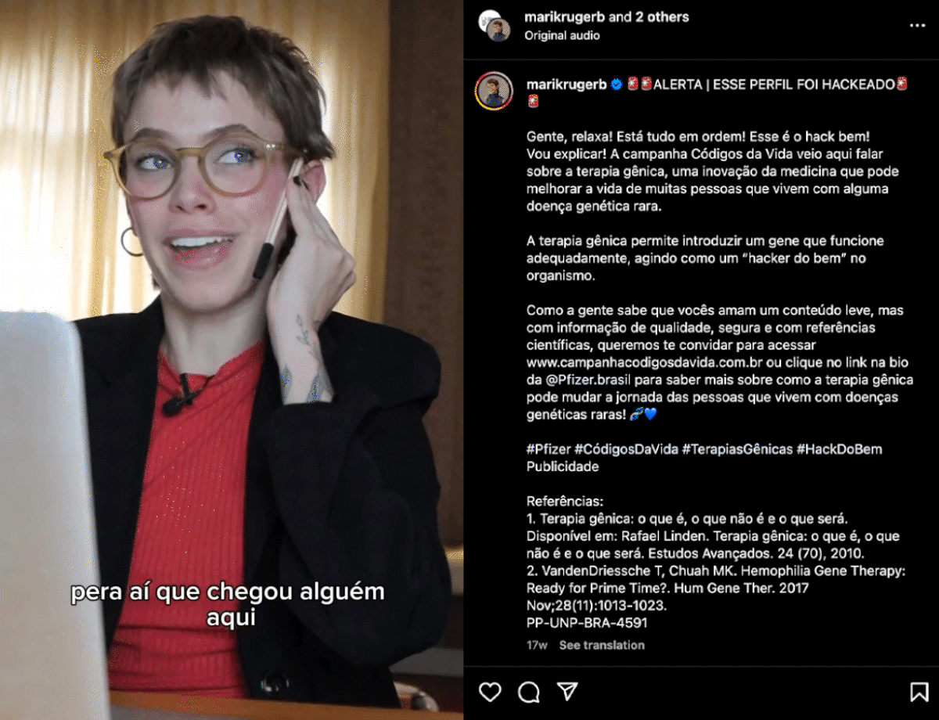Open marikrugerb username in the caption
The width and height of the screenshot is (939, 720).
click(x=567, y=85)
